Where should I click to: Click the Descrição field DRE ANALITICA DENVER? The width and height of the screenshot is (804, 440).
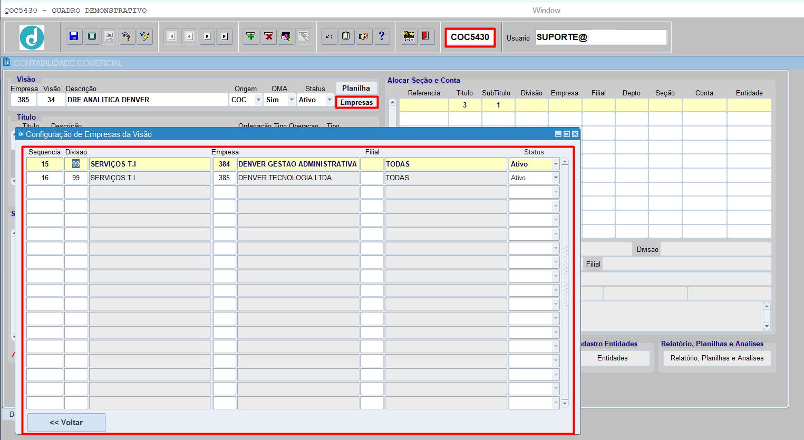pos(147,100)
